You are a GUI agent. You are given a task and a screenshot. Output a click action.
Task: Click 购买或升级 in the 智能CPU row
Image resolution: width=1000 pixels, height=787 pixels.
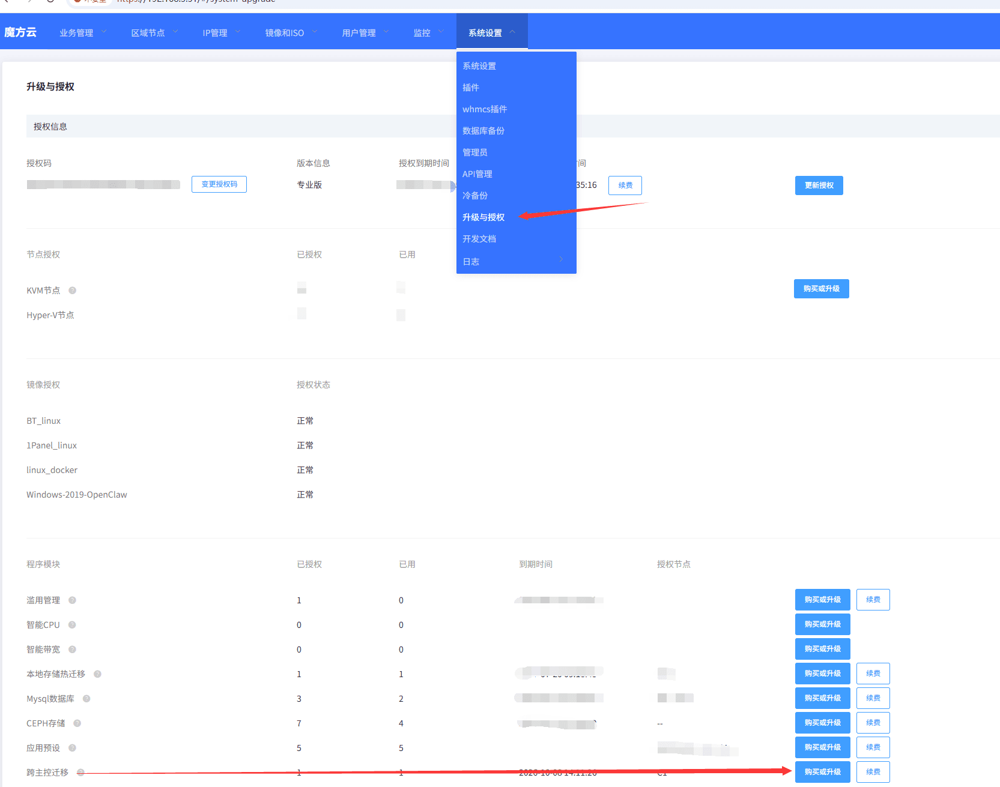(823, 624)
